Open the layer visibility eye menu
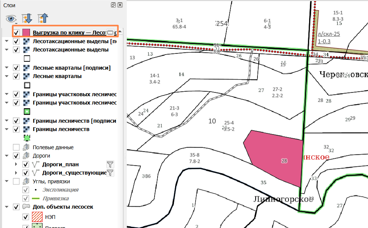Viewport: 368px width, 228px height. (11, 19)
